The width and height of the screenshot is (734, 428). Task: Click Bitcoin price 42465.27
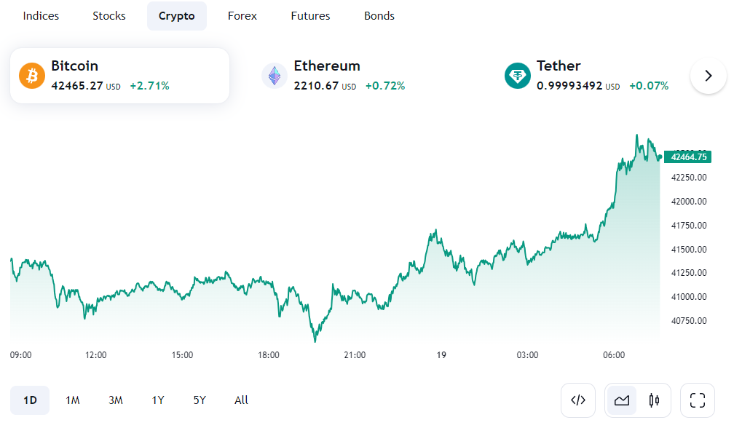(x=76, y=86)
